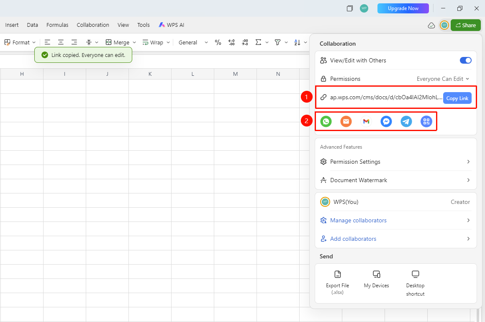Open the General number format dropdown
Viewport: 485px width, 322px height.
pos(193,42)
